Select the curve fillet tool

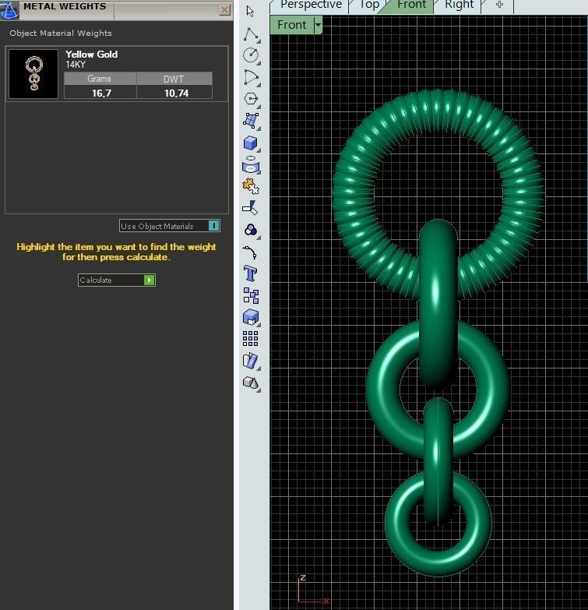click(x=250, y=252)
